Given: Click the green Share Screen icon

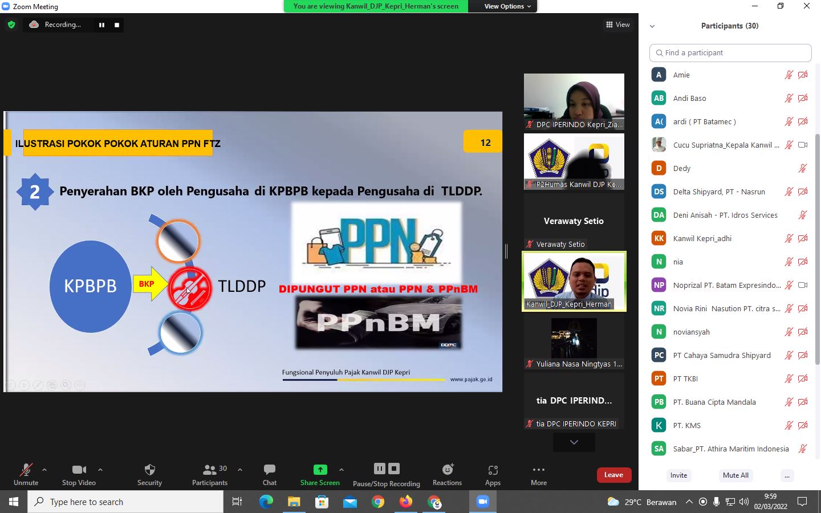Looking at the screenshot, I should point(320,470).
